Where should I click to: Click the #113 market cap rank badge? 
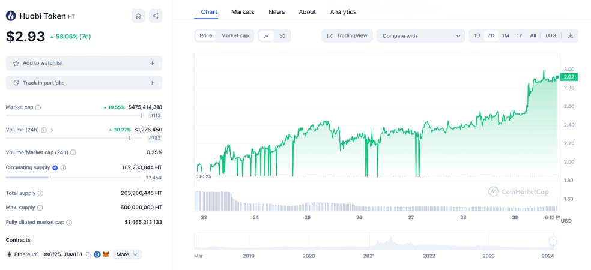tap(156, 116)
